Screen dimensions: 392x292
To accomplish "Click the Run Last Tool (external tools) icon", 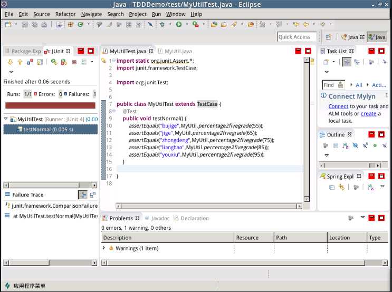I will (x=196, y=24).
